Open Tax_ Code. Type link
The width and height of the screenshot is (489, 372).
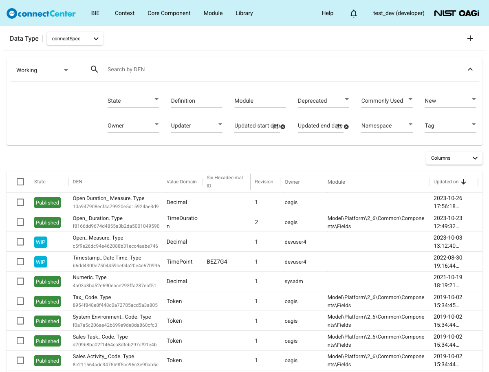(92, 297)
